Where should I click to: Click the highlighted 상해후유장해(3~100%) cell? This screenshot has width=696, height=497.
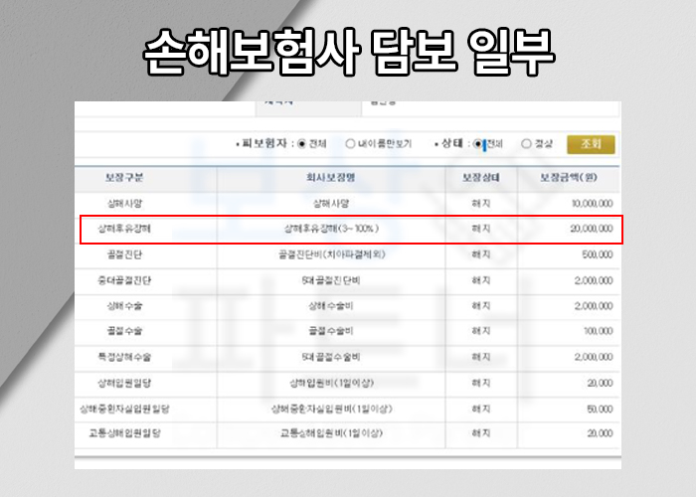(x=331, y=230)
